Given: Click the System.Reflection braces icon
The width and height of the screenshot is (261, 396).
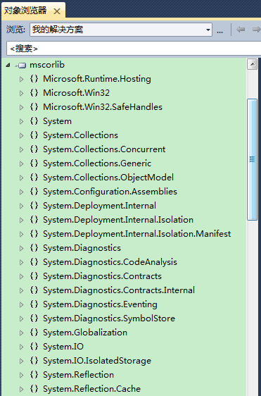Looking at the screenshot, I should [34, 375].
